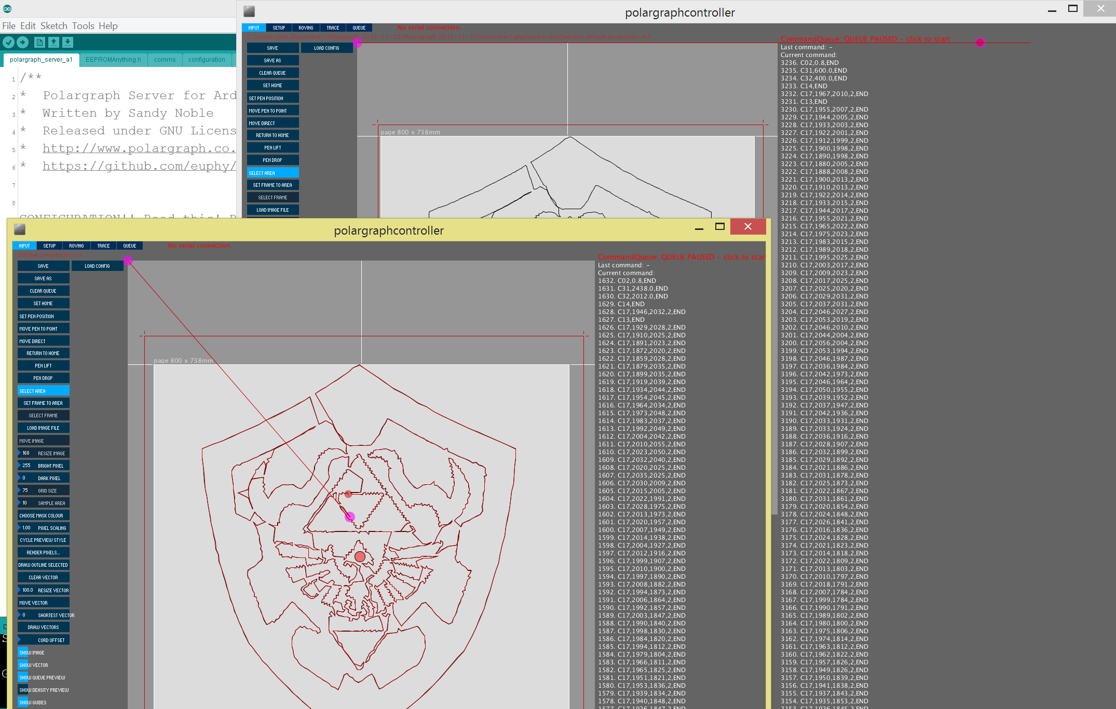This screenshot has width=1116, height=709.
Task: Open the Arduino Tools menu
Action: tap(83, 26)
